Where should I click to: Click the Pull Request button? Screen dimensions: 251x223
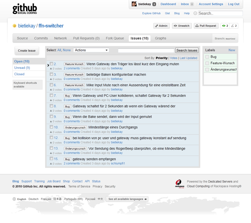coord(206,26)
